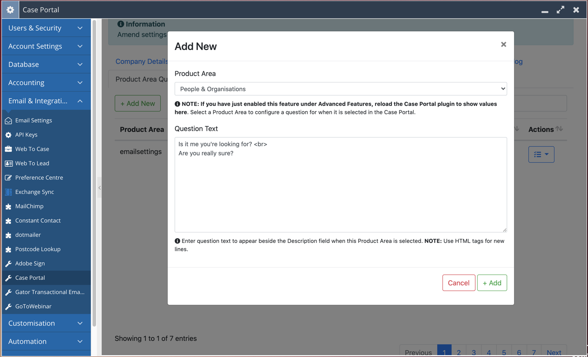Click the Email Settings envelope icon
The width and height of the screenshot is (588, 357).
point(8,121)
